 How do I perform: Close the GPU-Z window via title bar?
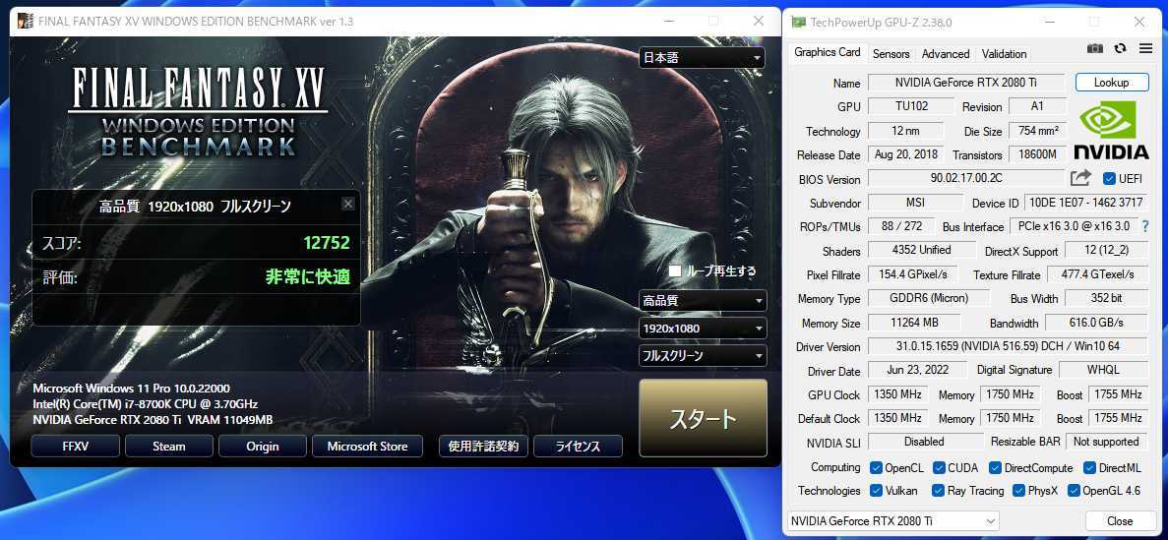(x=1139, y=22)
